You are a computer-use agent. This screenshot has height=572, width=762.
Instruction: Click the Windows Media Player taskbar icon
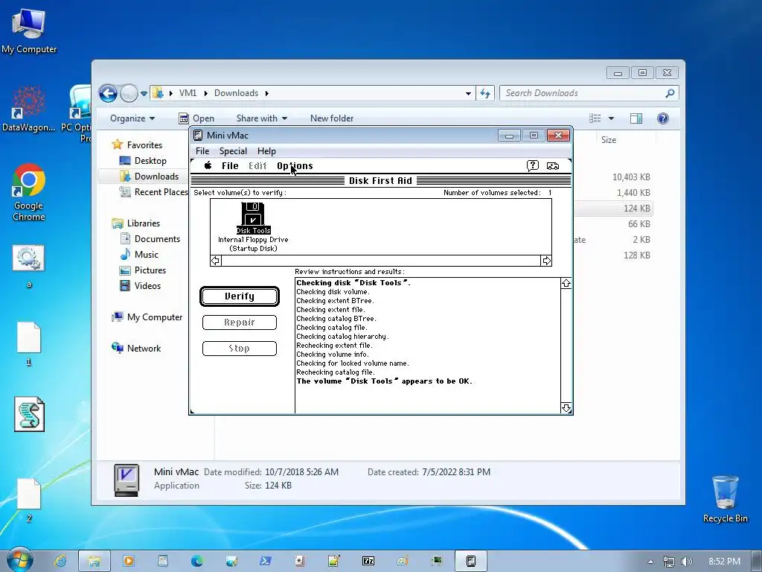(x=129, y=561)
